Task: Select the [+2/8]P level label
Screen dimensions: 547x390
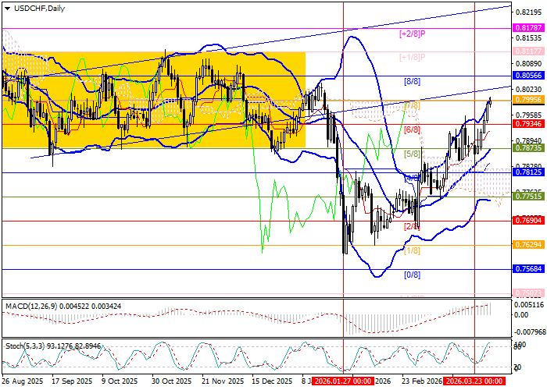Action: point(411,34)
